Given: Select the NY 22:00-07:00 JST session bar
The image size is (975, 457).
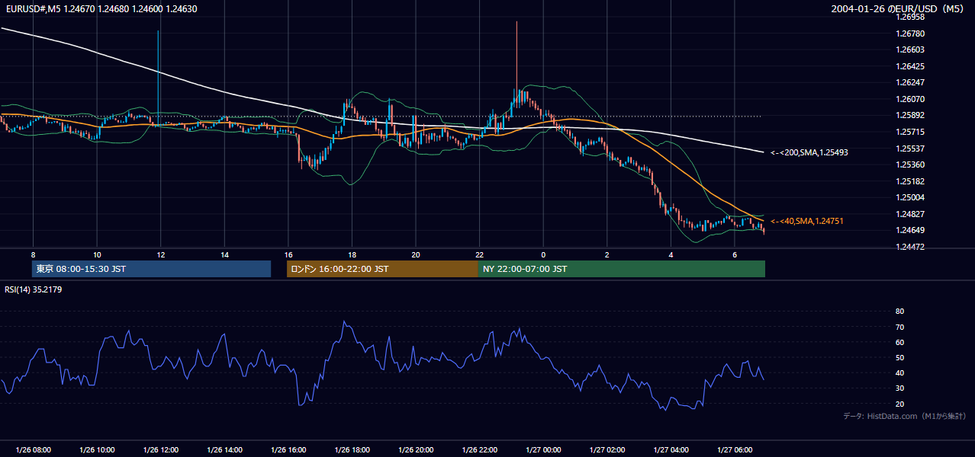Looking at the screenshot, I should pos(622,269).
